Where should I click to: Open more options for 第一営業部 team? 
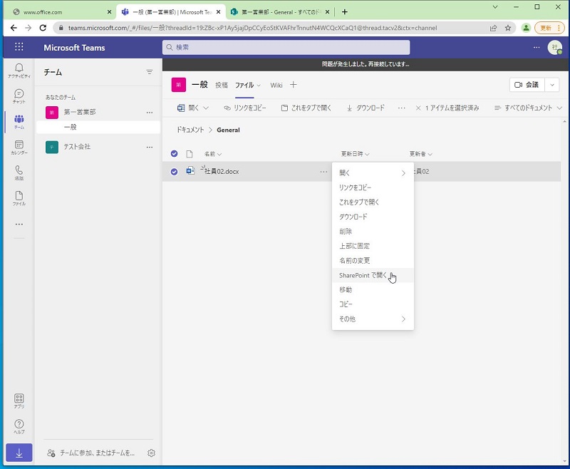150,113
